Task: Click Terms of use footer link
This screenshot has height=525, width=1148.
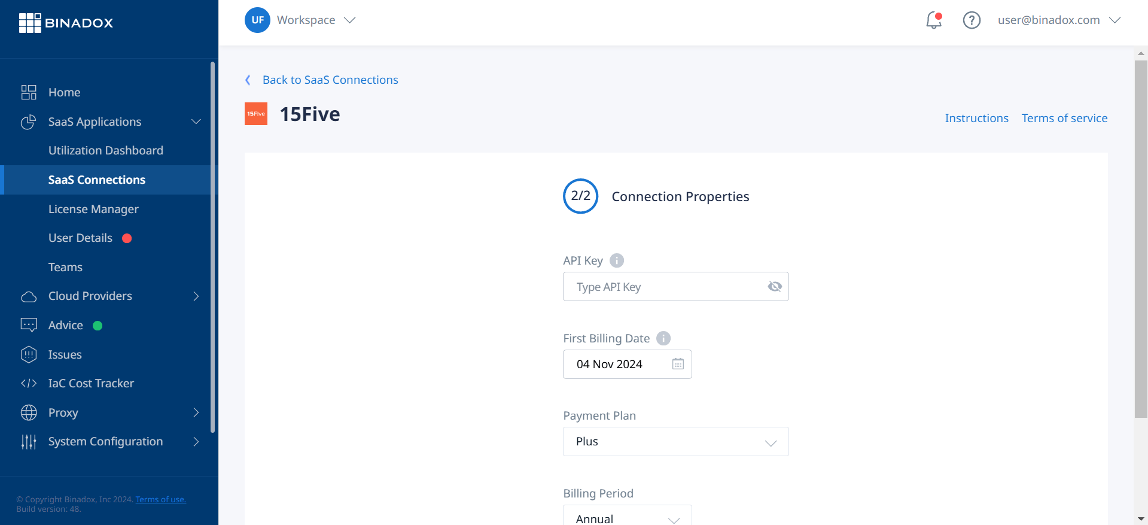Action: click(x=160, y=499)
